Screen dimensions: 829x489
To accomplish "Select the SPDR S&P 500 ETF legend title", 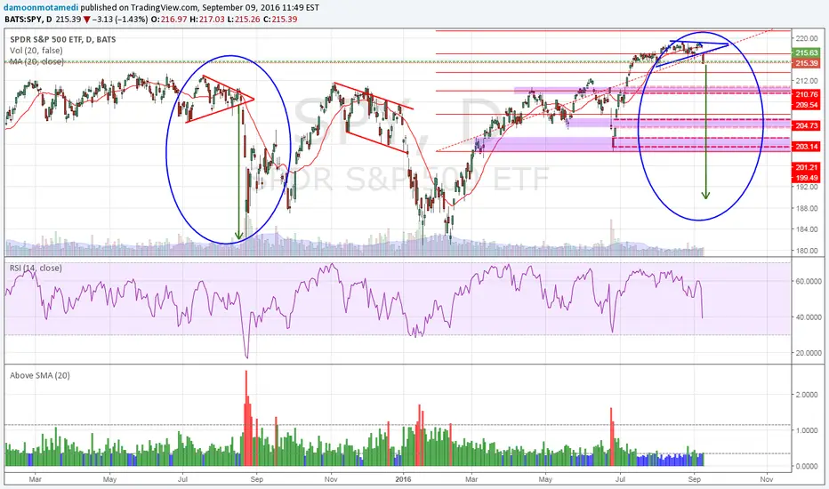I will pos(63,39).
